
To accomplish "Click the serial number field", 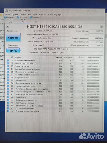I will pos(56,34).
